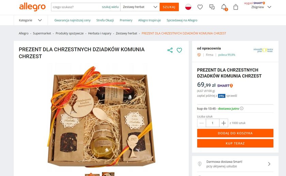Decrease quantity with the minus button
The image size is (286, 176).
[202, 123]
